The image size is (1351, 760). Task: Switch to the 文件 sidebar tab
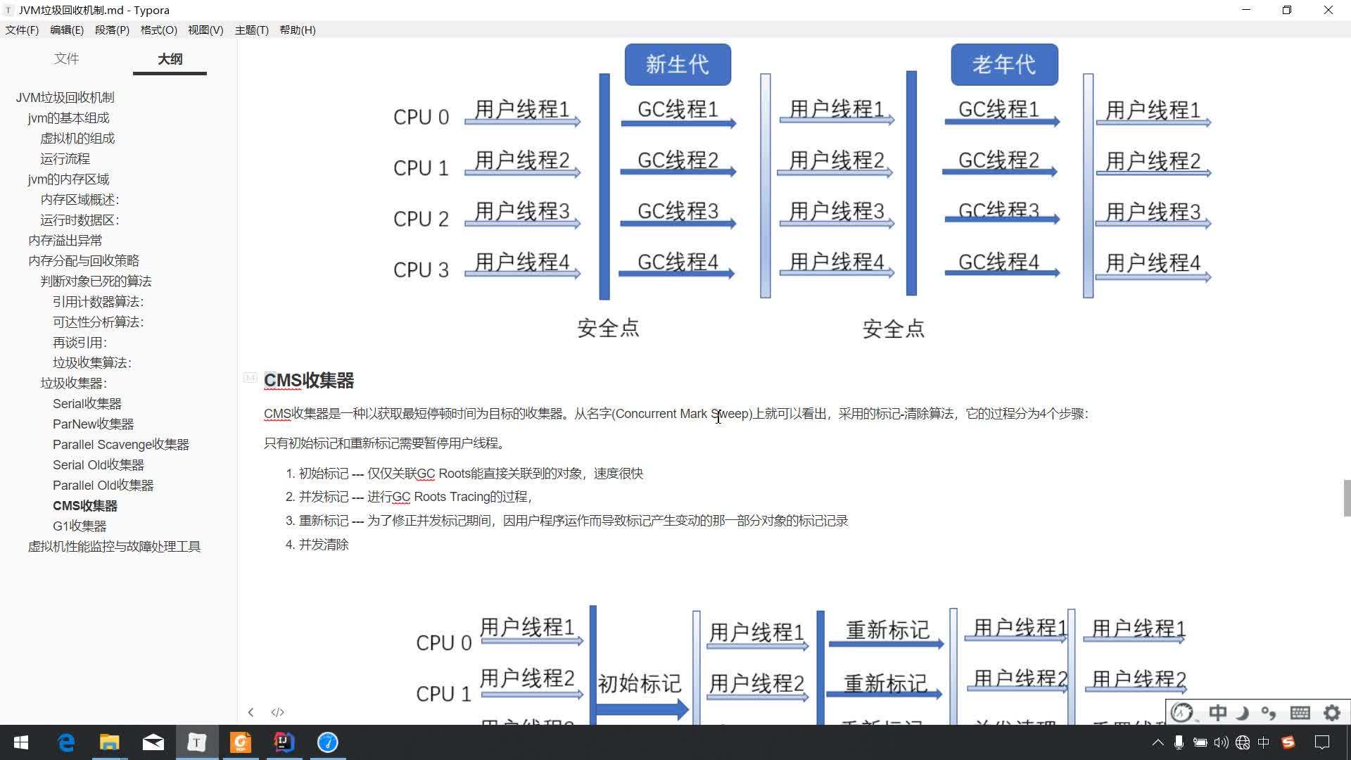coord(67,59)
